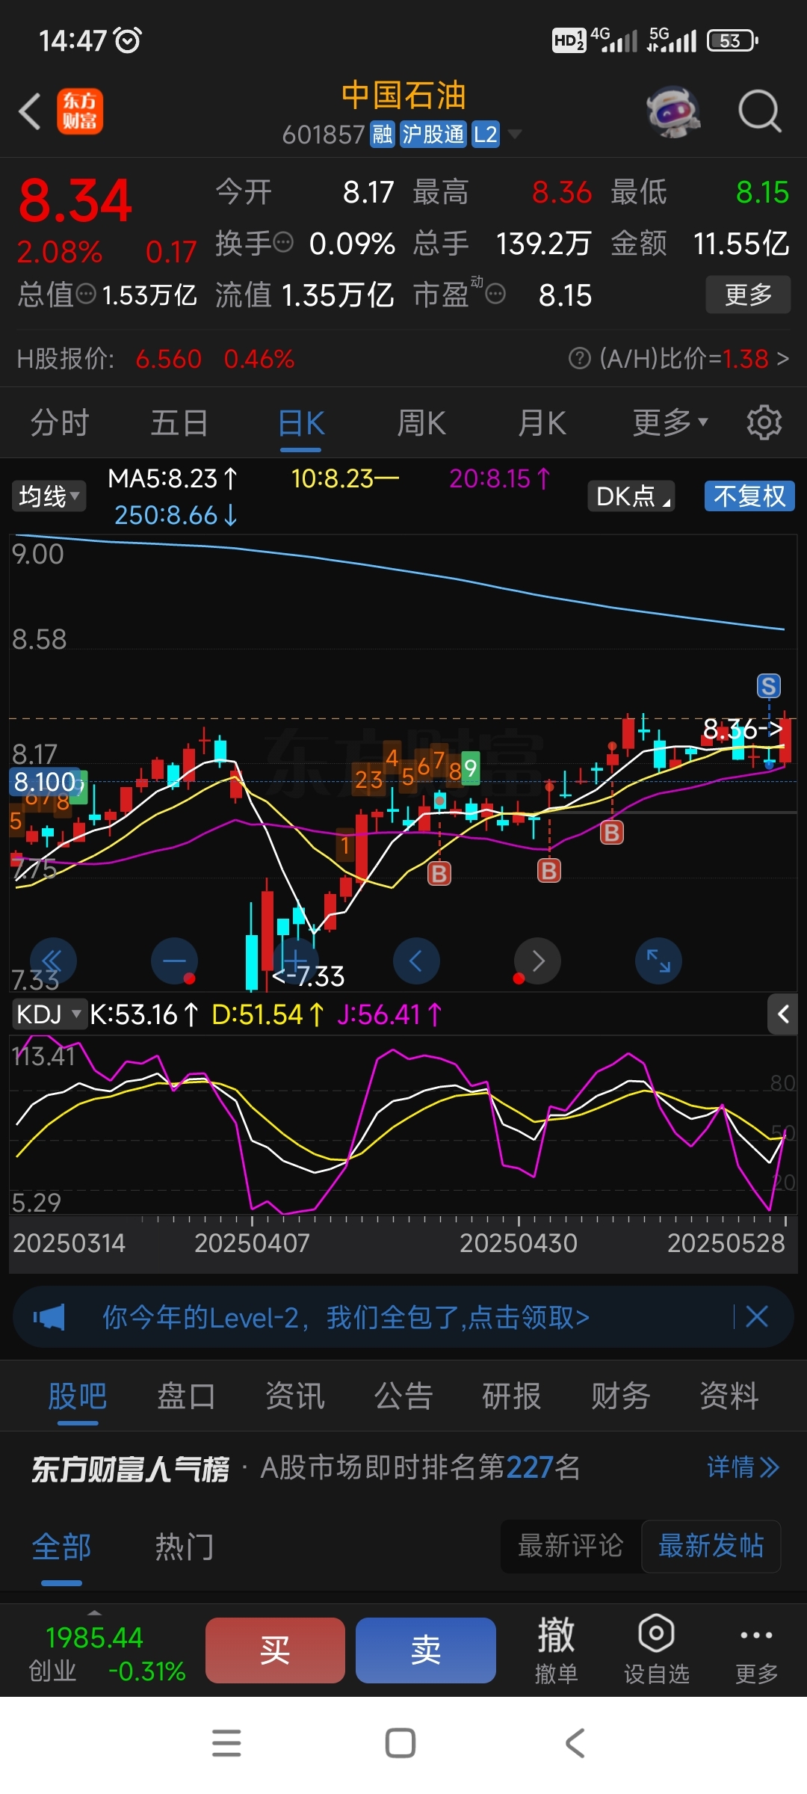The width and height of the screenshot is (807, 1794).
Task: Toggle sorting to 最新评论
Action: click(571, 1546)
